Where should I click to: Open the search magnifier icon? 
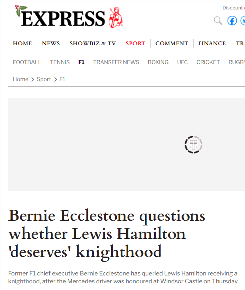click(x=218, y=20)
